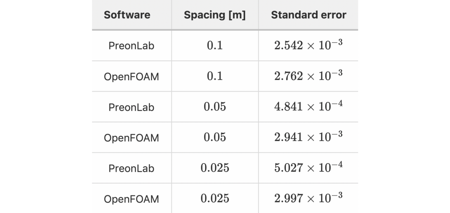The height and width of the screenshot is (213, 450).
Task: Select the 2.542 × 10⁻³ standard error cell
Action: pyautogui.click(x=308, y=45)
